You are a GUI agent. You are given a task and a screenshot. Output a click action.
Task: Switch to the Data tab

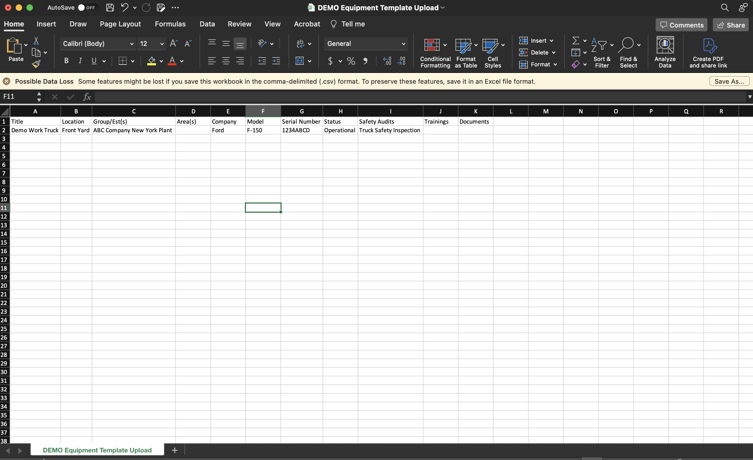pos(207,24)
